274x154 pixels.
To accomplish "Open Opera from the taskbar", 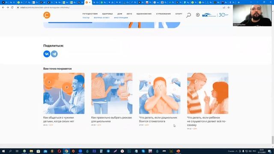I will click(x=59, y=151).
